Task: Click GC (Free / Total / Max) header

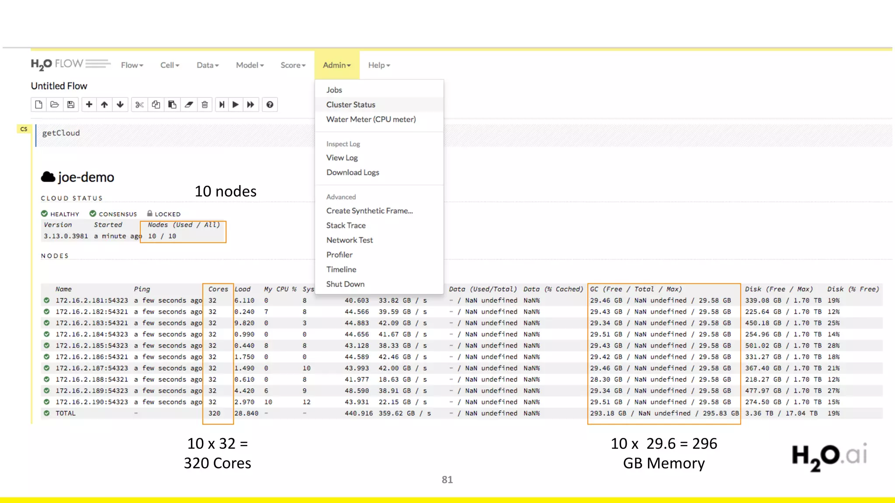Action: click(636, 289)
